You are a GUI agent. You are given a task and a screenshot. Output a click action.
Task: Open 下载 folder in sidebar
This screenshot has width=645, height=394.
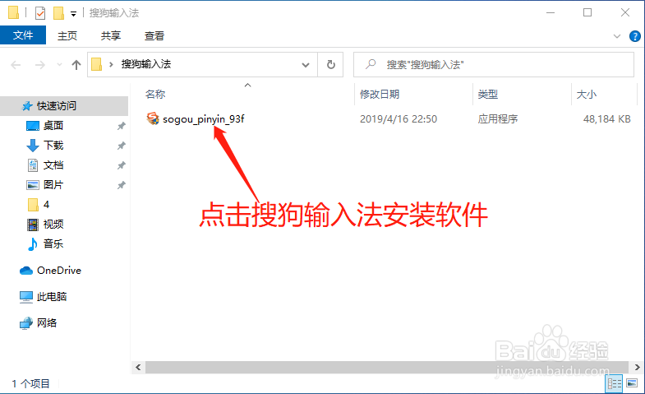(x=53, y=146)
